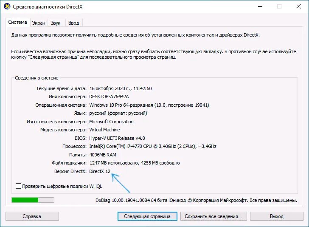Click the Операционная система: label
Image resolution: width=309 pixels, height=227 pixels.
[61, 105]
